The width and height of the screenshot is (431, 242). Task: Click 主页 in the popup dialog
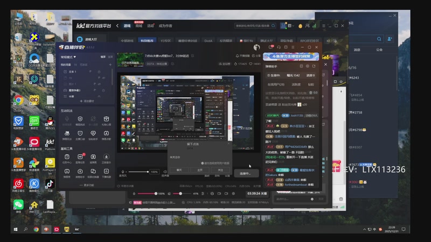tap(200, 170)
